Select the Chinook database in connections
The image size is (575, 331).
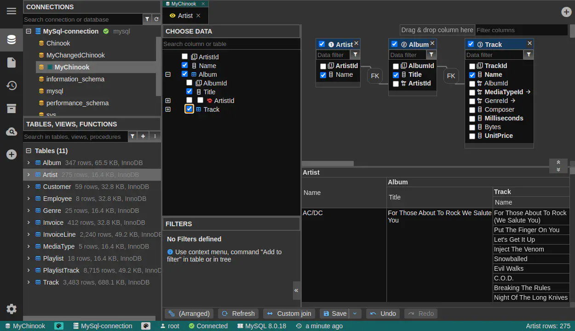pos(58,43)
